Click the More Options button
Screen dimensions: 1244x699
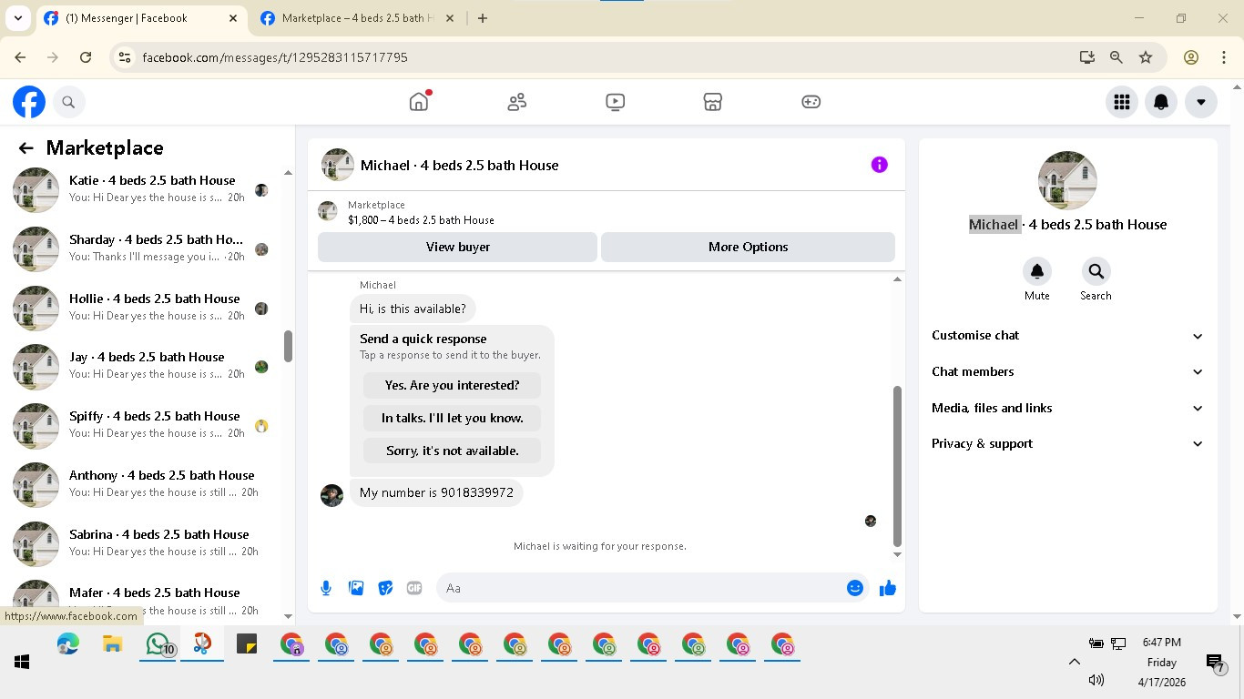click(748, 247)
